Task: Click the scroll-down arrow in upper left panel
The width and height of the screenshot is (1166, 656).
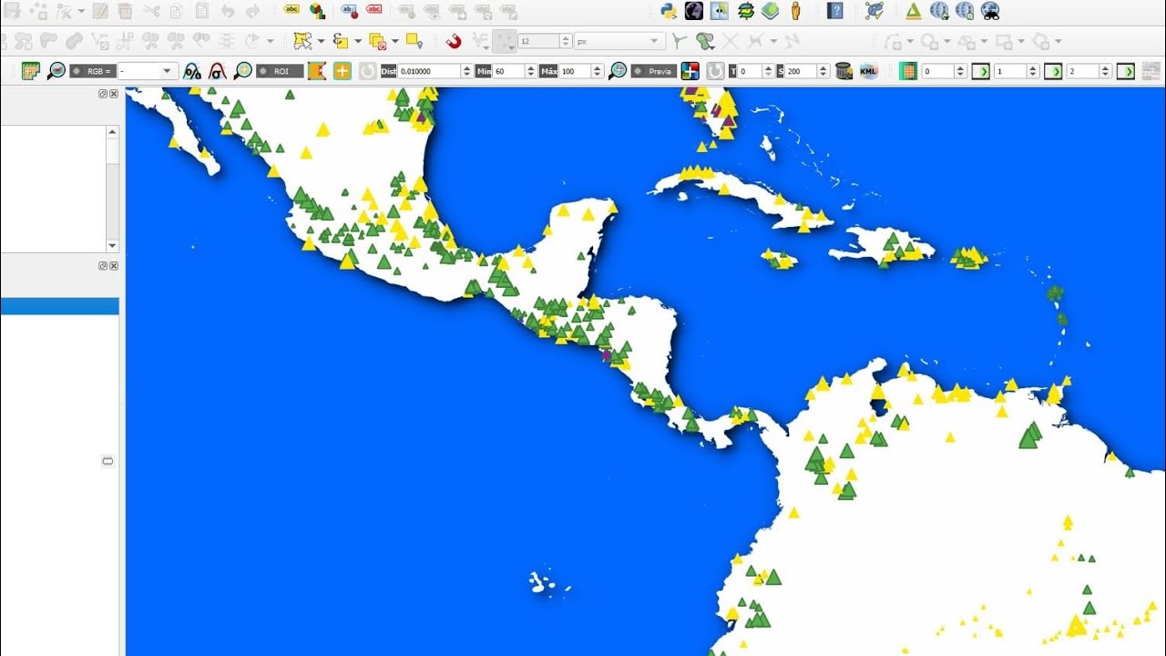Action: coord(113,246)
